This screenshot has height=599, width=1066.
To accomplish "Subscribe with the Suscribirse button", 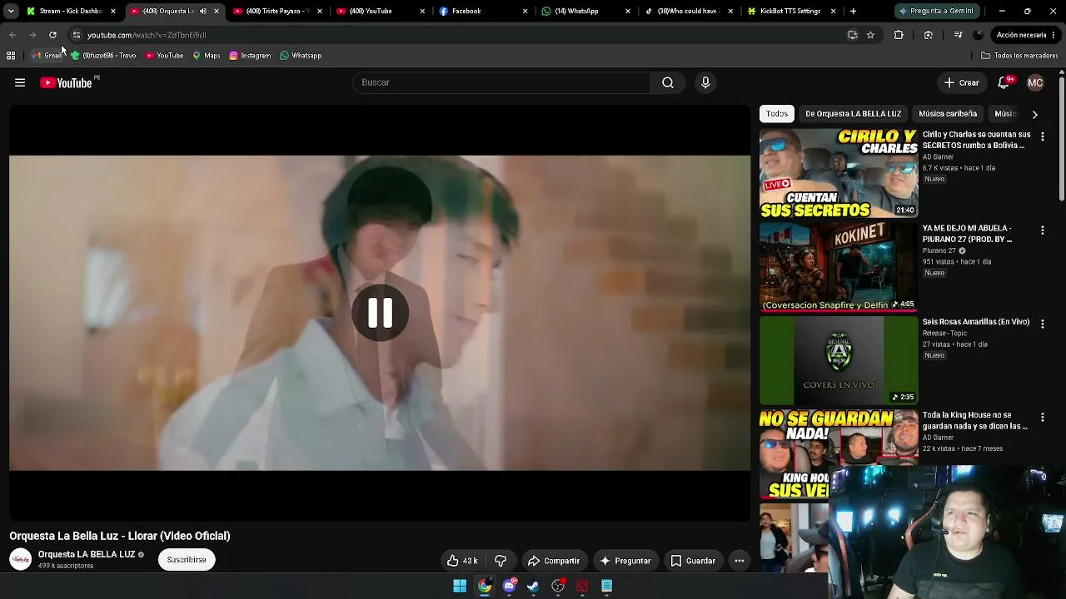I will tap(187, 560).
